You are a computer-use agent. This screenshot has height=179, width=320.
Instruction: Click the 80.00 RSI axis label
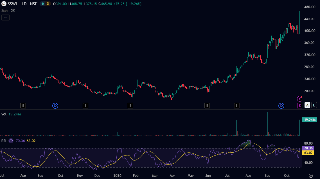click(308, 143)
